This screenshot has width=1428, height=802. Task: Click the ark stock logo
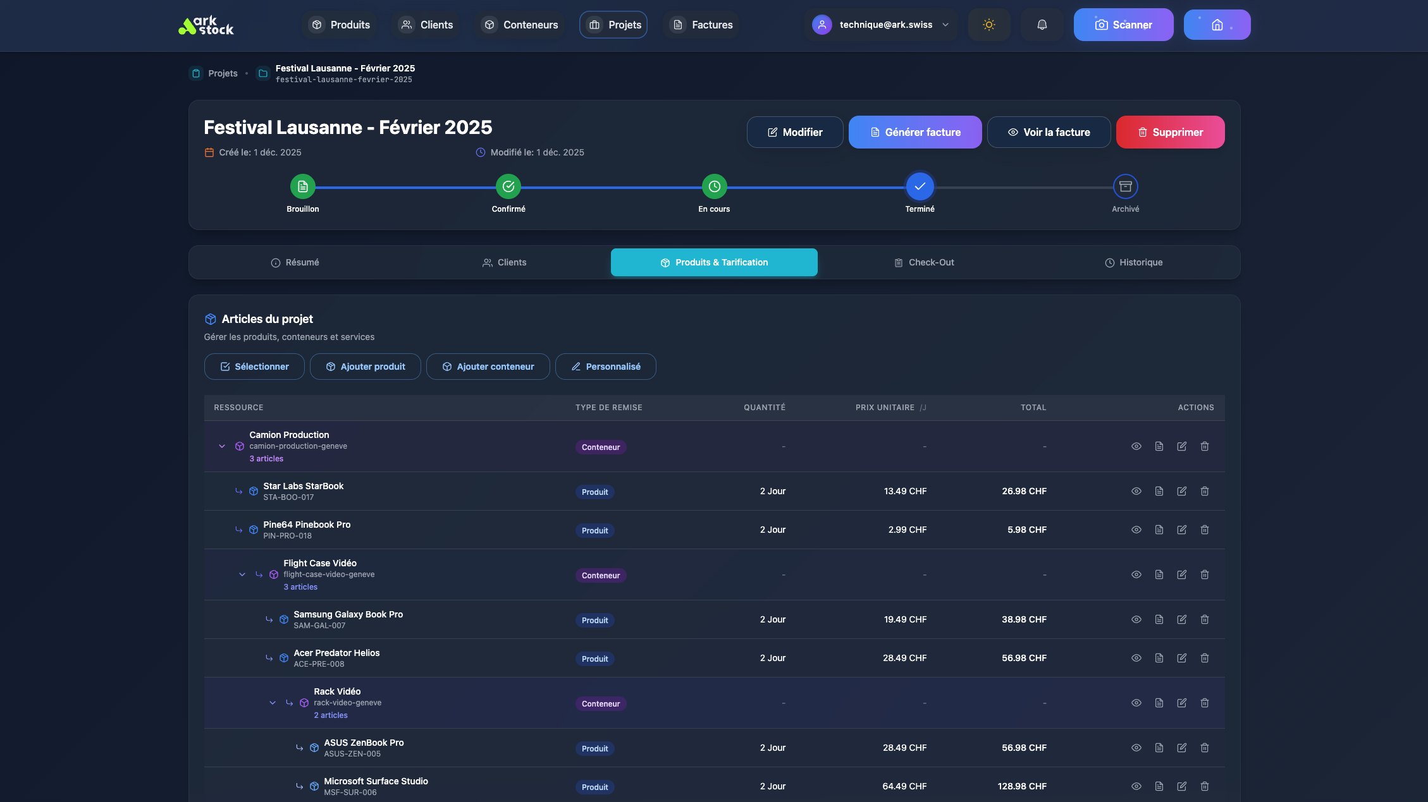(x=206, y=25)
